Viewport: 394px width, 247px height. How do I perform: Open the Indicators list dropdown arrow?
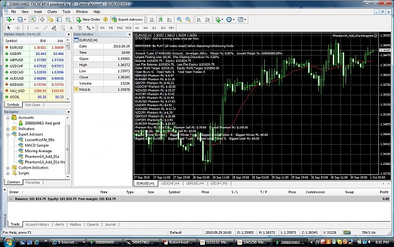(223, 20)
